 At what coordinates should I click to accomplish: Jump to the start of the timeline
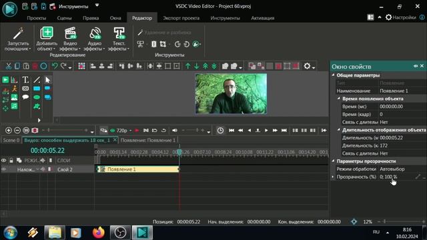[232, 131]
